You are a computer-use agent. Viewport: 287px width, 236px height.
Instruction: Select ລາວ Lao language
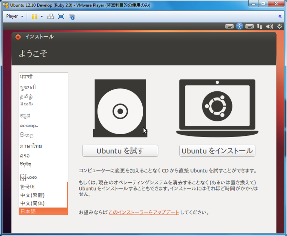[x=43, y=156]
